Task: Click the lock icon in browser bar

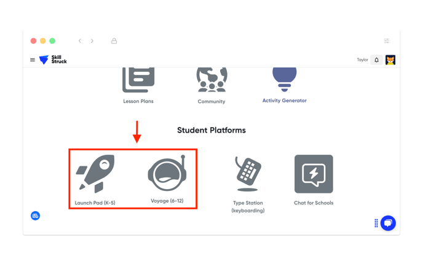Action: 114,41
